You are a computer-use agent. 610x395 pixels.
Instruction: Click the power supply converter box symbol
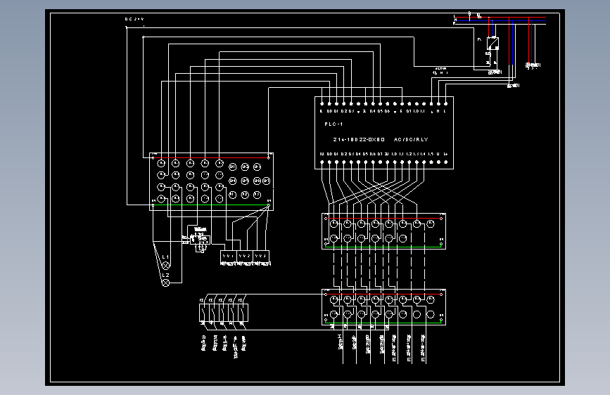point(493,43)
